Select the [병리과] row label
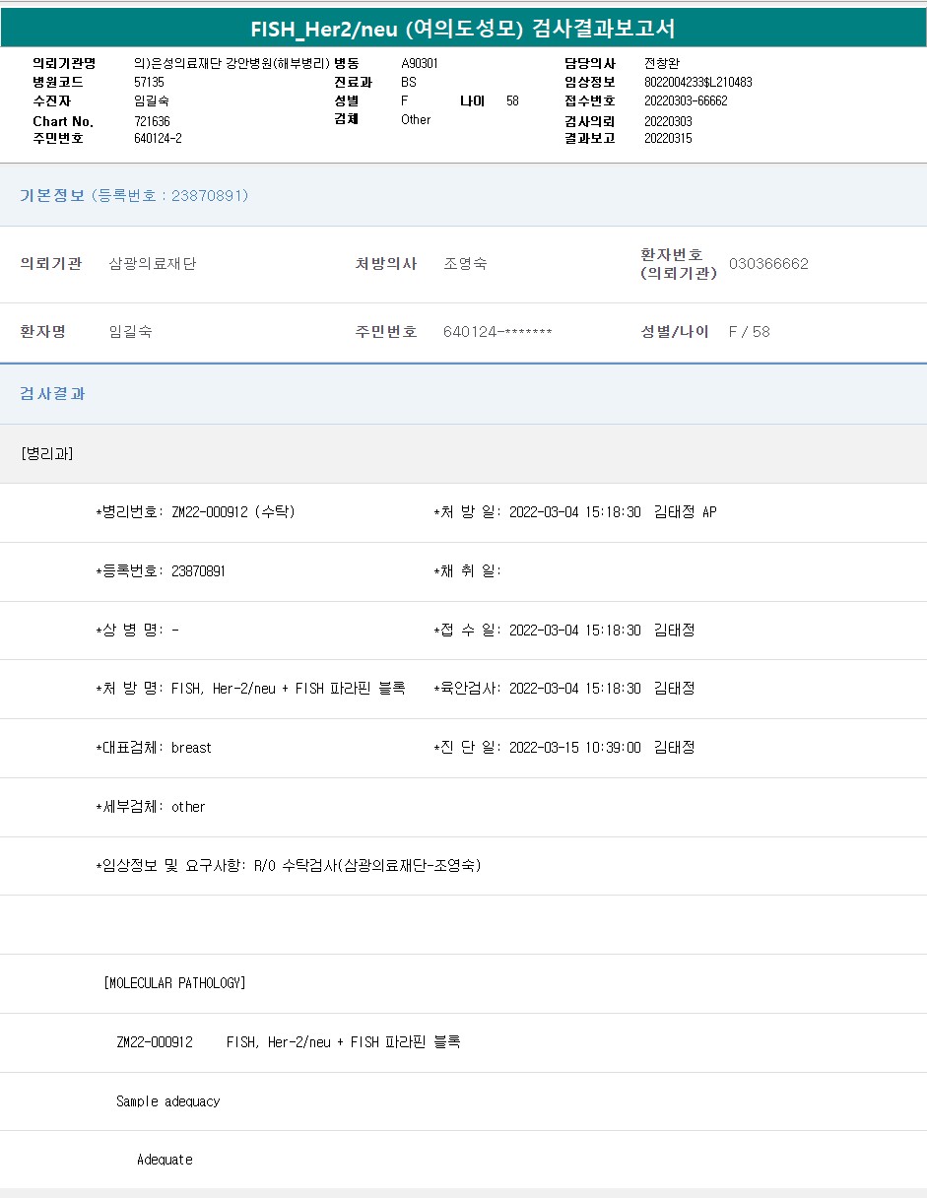Viewport: 927px width, 1198px height. [46, 453]
